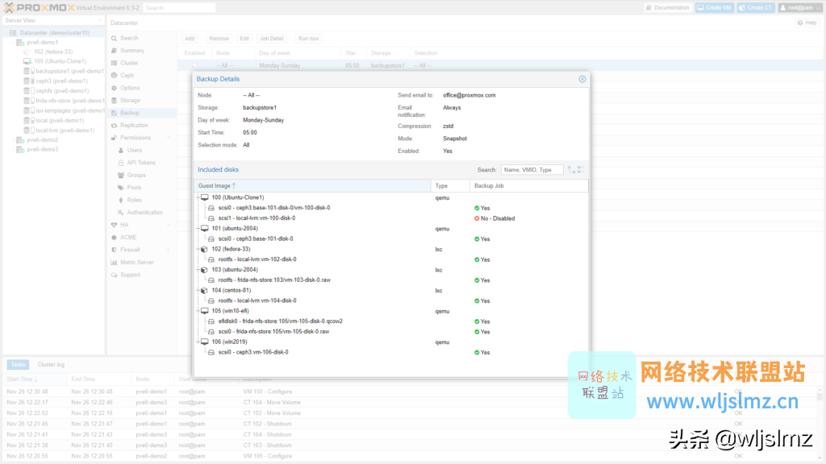The height and width of the screenshot is (464, 826).
Task: Open the Metric Server menu item
Action: click(x=136, y=263)
